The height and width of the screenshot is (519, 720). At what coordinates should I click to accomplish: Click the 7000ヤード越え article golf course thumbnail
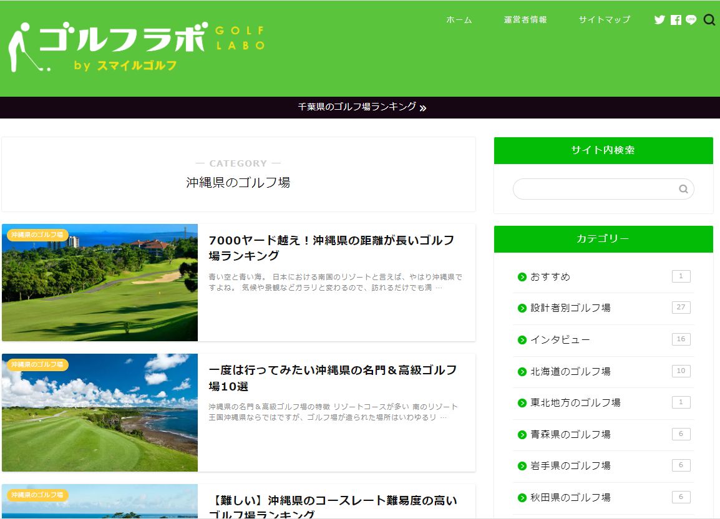[100, 283]
